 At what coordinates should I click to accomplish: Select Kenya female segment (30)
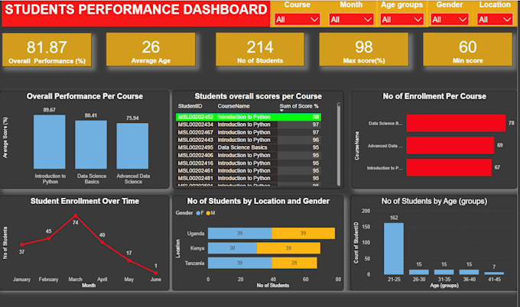[232, 248]
